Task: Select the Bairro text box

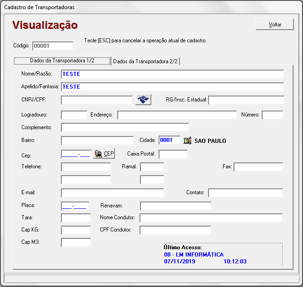Action: (97, 141)
